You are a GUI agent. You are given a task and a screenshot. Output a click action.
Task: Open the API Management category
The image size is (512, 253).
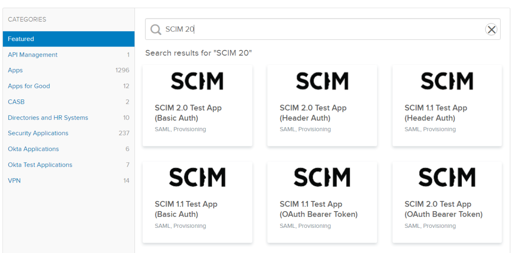[33, 55]
